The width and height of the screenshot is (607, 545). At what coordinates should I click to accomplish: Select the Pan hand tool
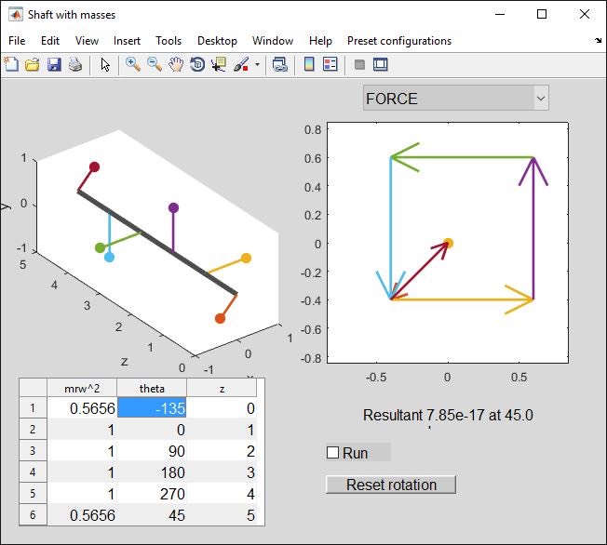pyautogui.click(x=175, y=64)
